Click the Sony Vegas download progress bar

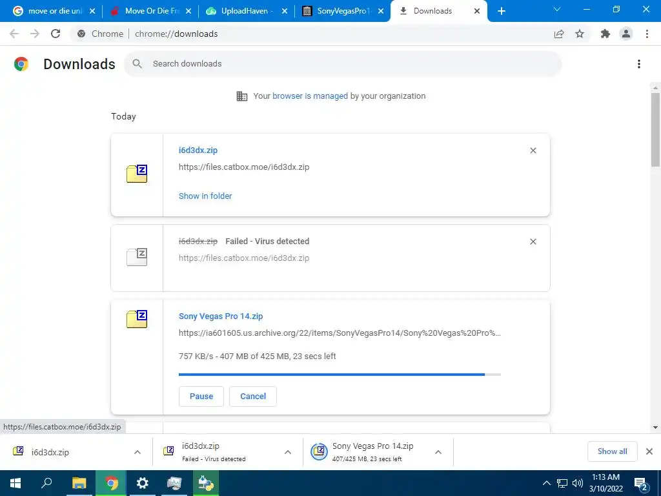point(340,375)
